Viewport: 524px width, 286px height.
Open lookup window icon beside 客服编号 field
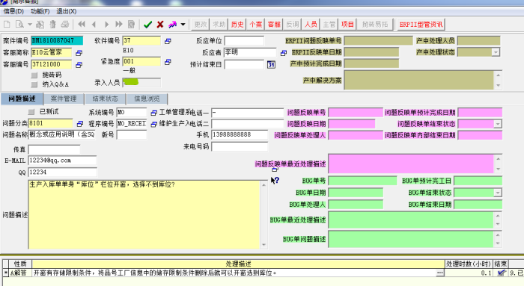point(79,65)
